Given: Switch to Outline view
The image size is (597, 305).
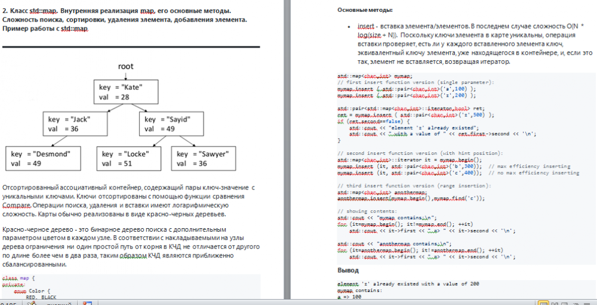Looking at the screenshot, I should click(576, 303).
